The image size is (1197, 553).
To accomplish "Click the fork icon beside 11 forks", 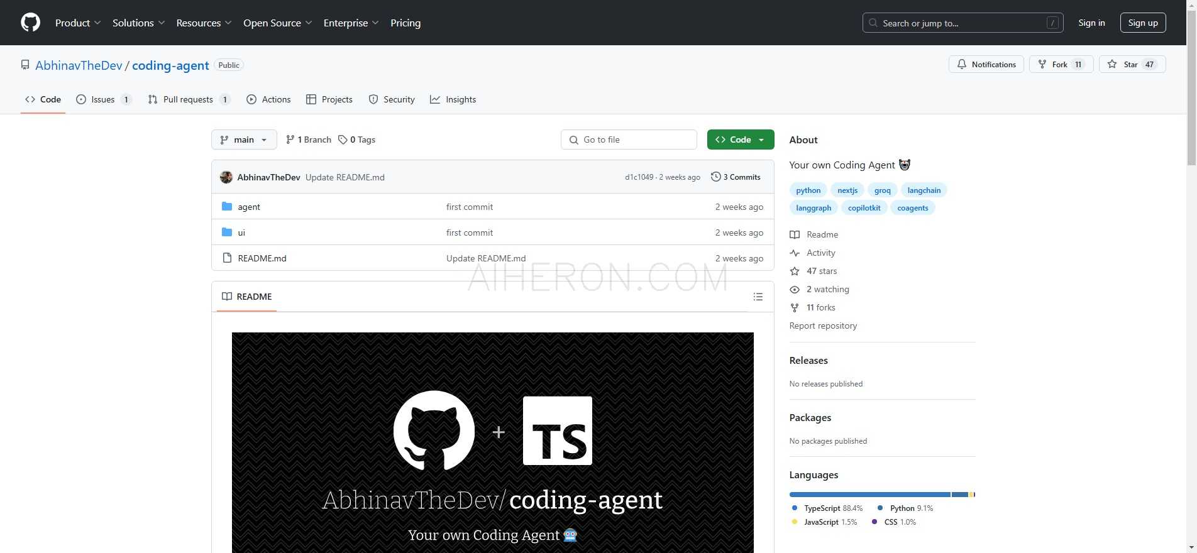I will (x=795, y=307).
